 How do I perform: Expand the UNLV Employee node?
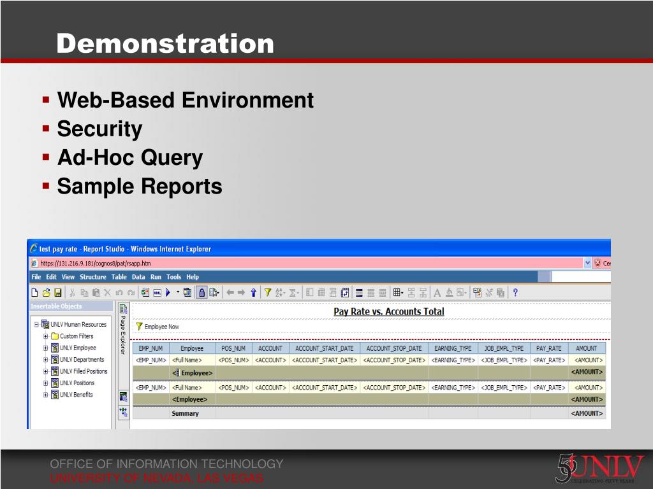45,348
